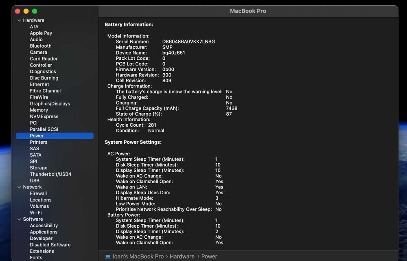Viewport: 407px width, 261px height.
Task: Click the Hardware section label
Action: pos(33,20)
